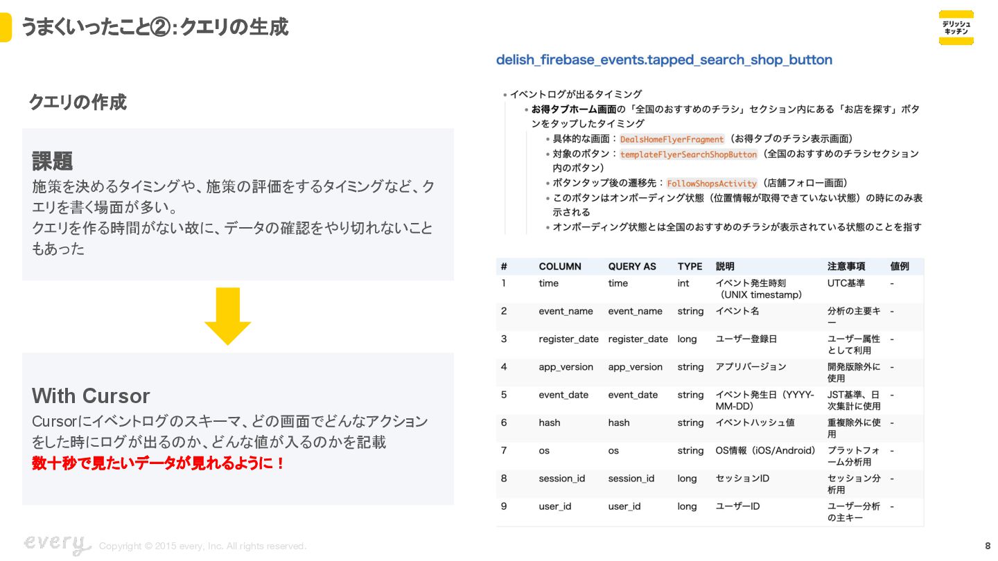The height and width of the screenshot is (561, 998).
Task: Click the 'int' type cell for time
Action: (x=683, y=283)
